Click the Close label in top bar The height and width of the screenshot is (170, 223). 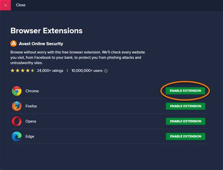coord(21,5)
